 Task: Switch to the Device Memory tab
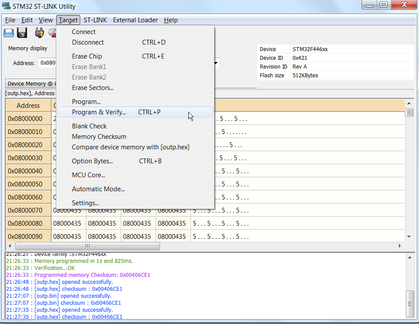pyautogui.click(x=31, y=84)
